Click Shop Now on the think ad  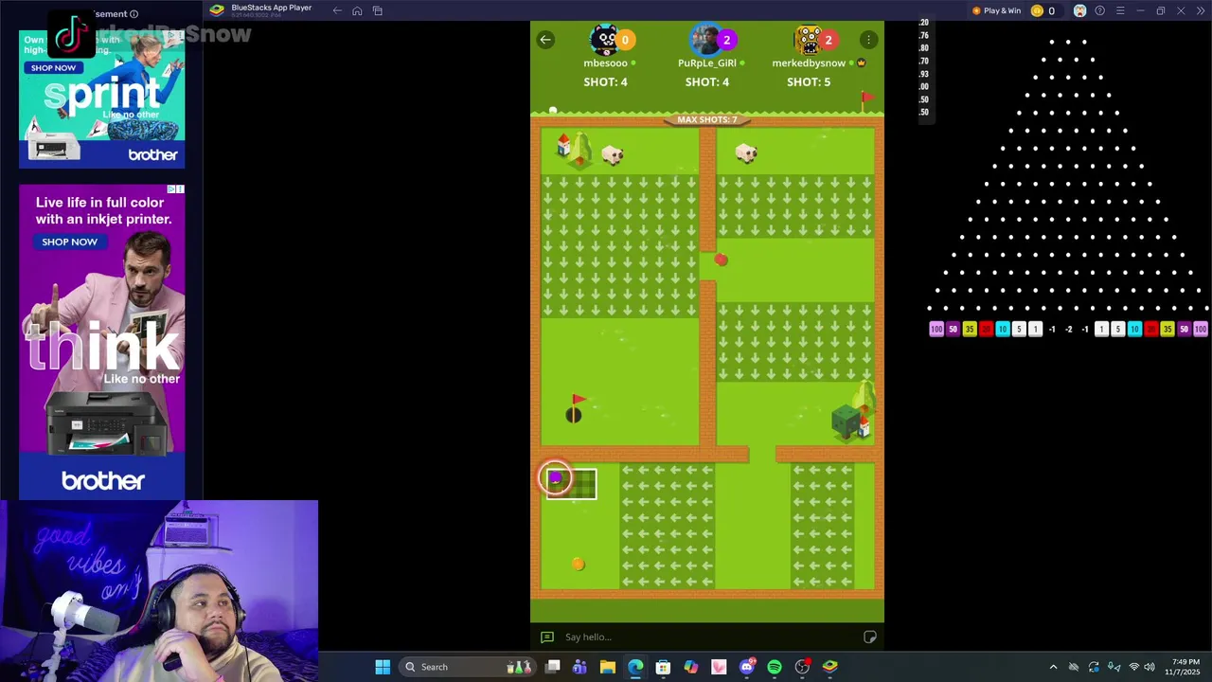pos(69,242)
